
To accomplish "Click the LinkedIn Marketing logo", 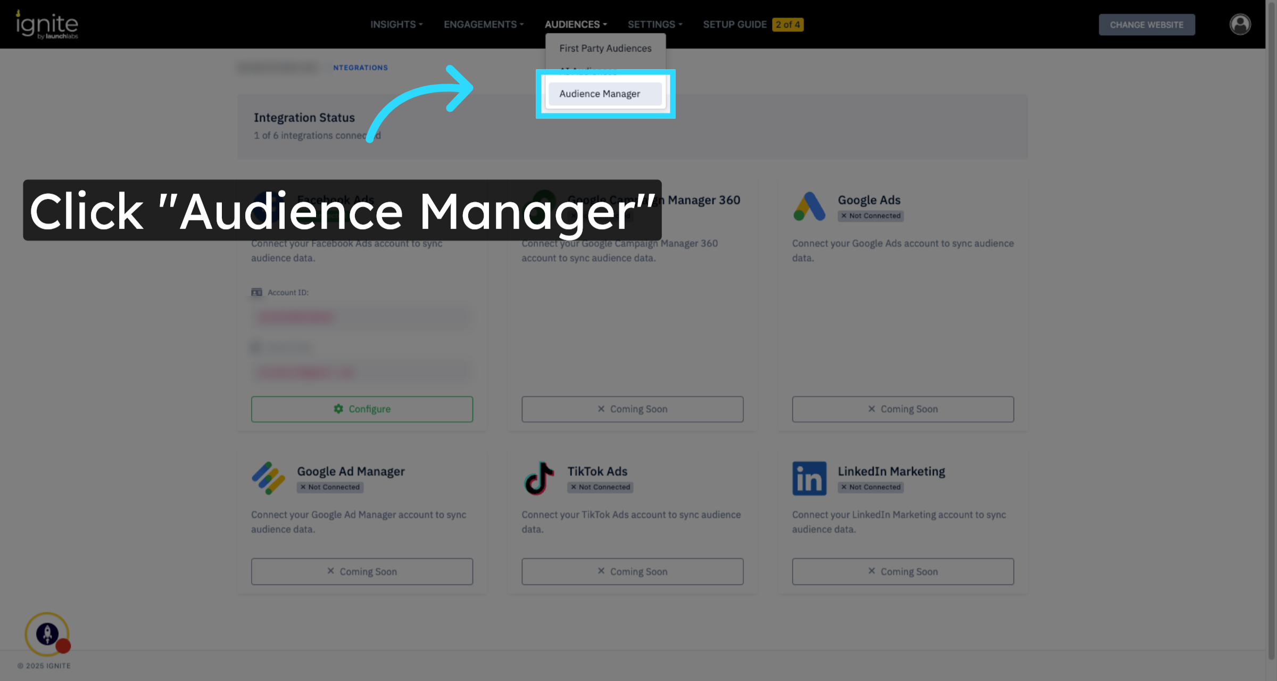I will coord(809,478).
